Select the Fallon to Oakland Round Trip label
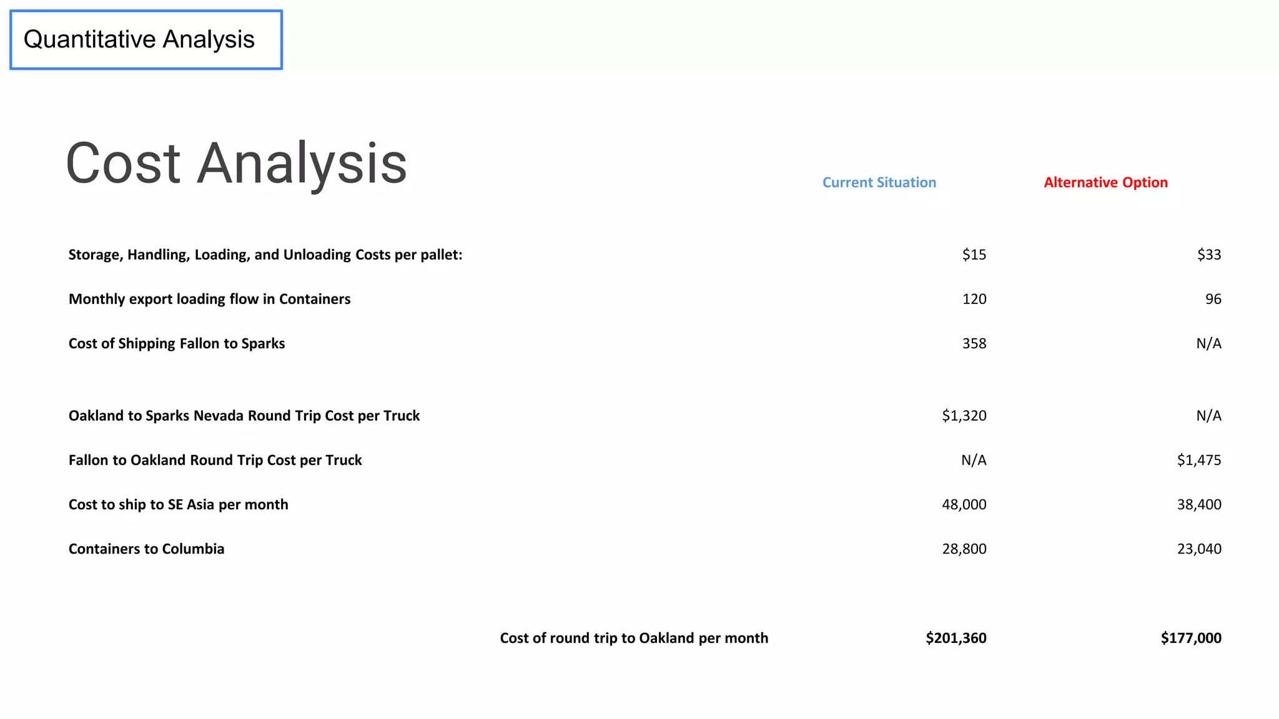Screen dimensions: 1279x719 (215, 460)
